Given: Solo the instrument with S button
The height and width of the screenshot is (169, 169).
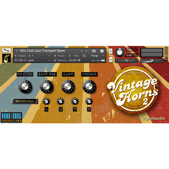Looking at the screenshot, I should (x=111, y=51).
